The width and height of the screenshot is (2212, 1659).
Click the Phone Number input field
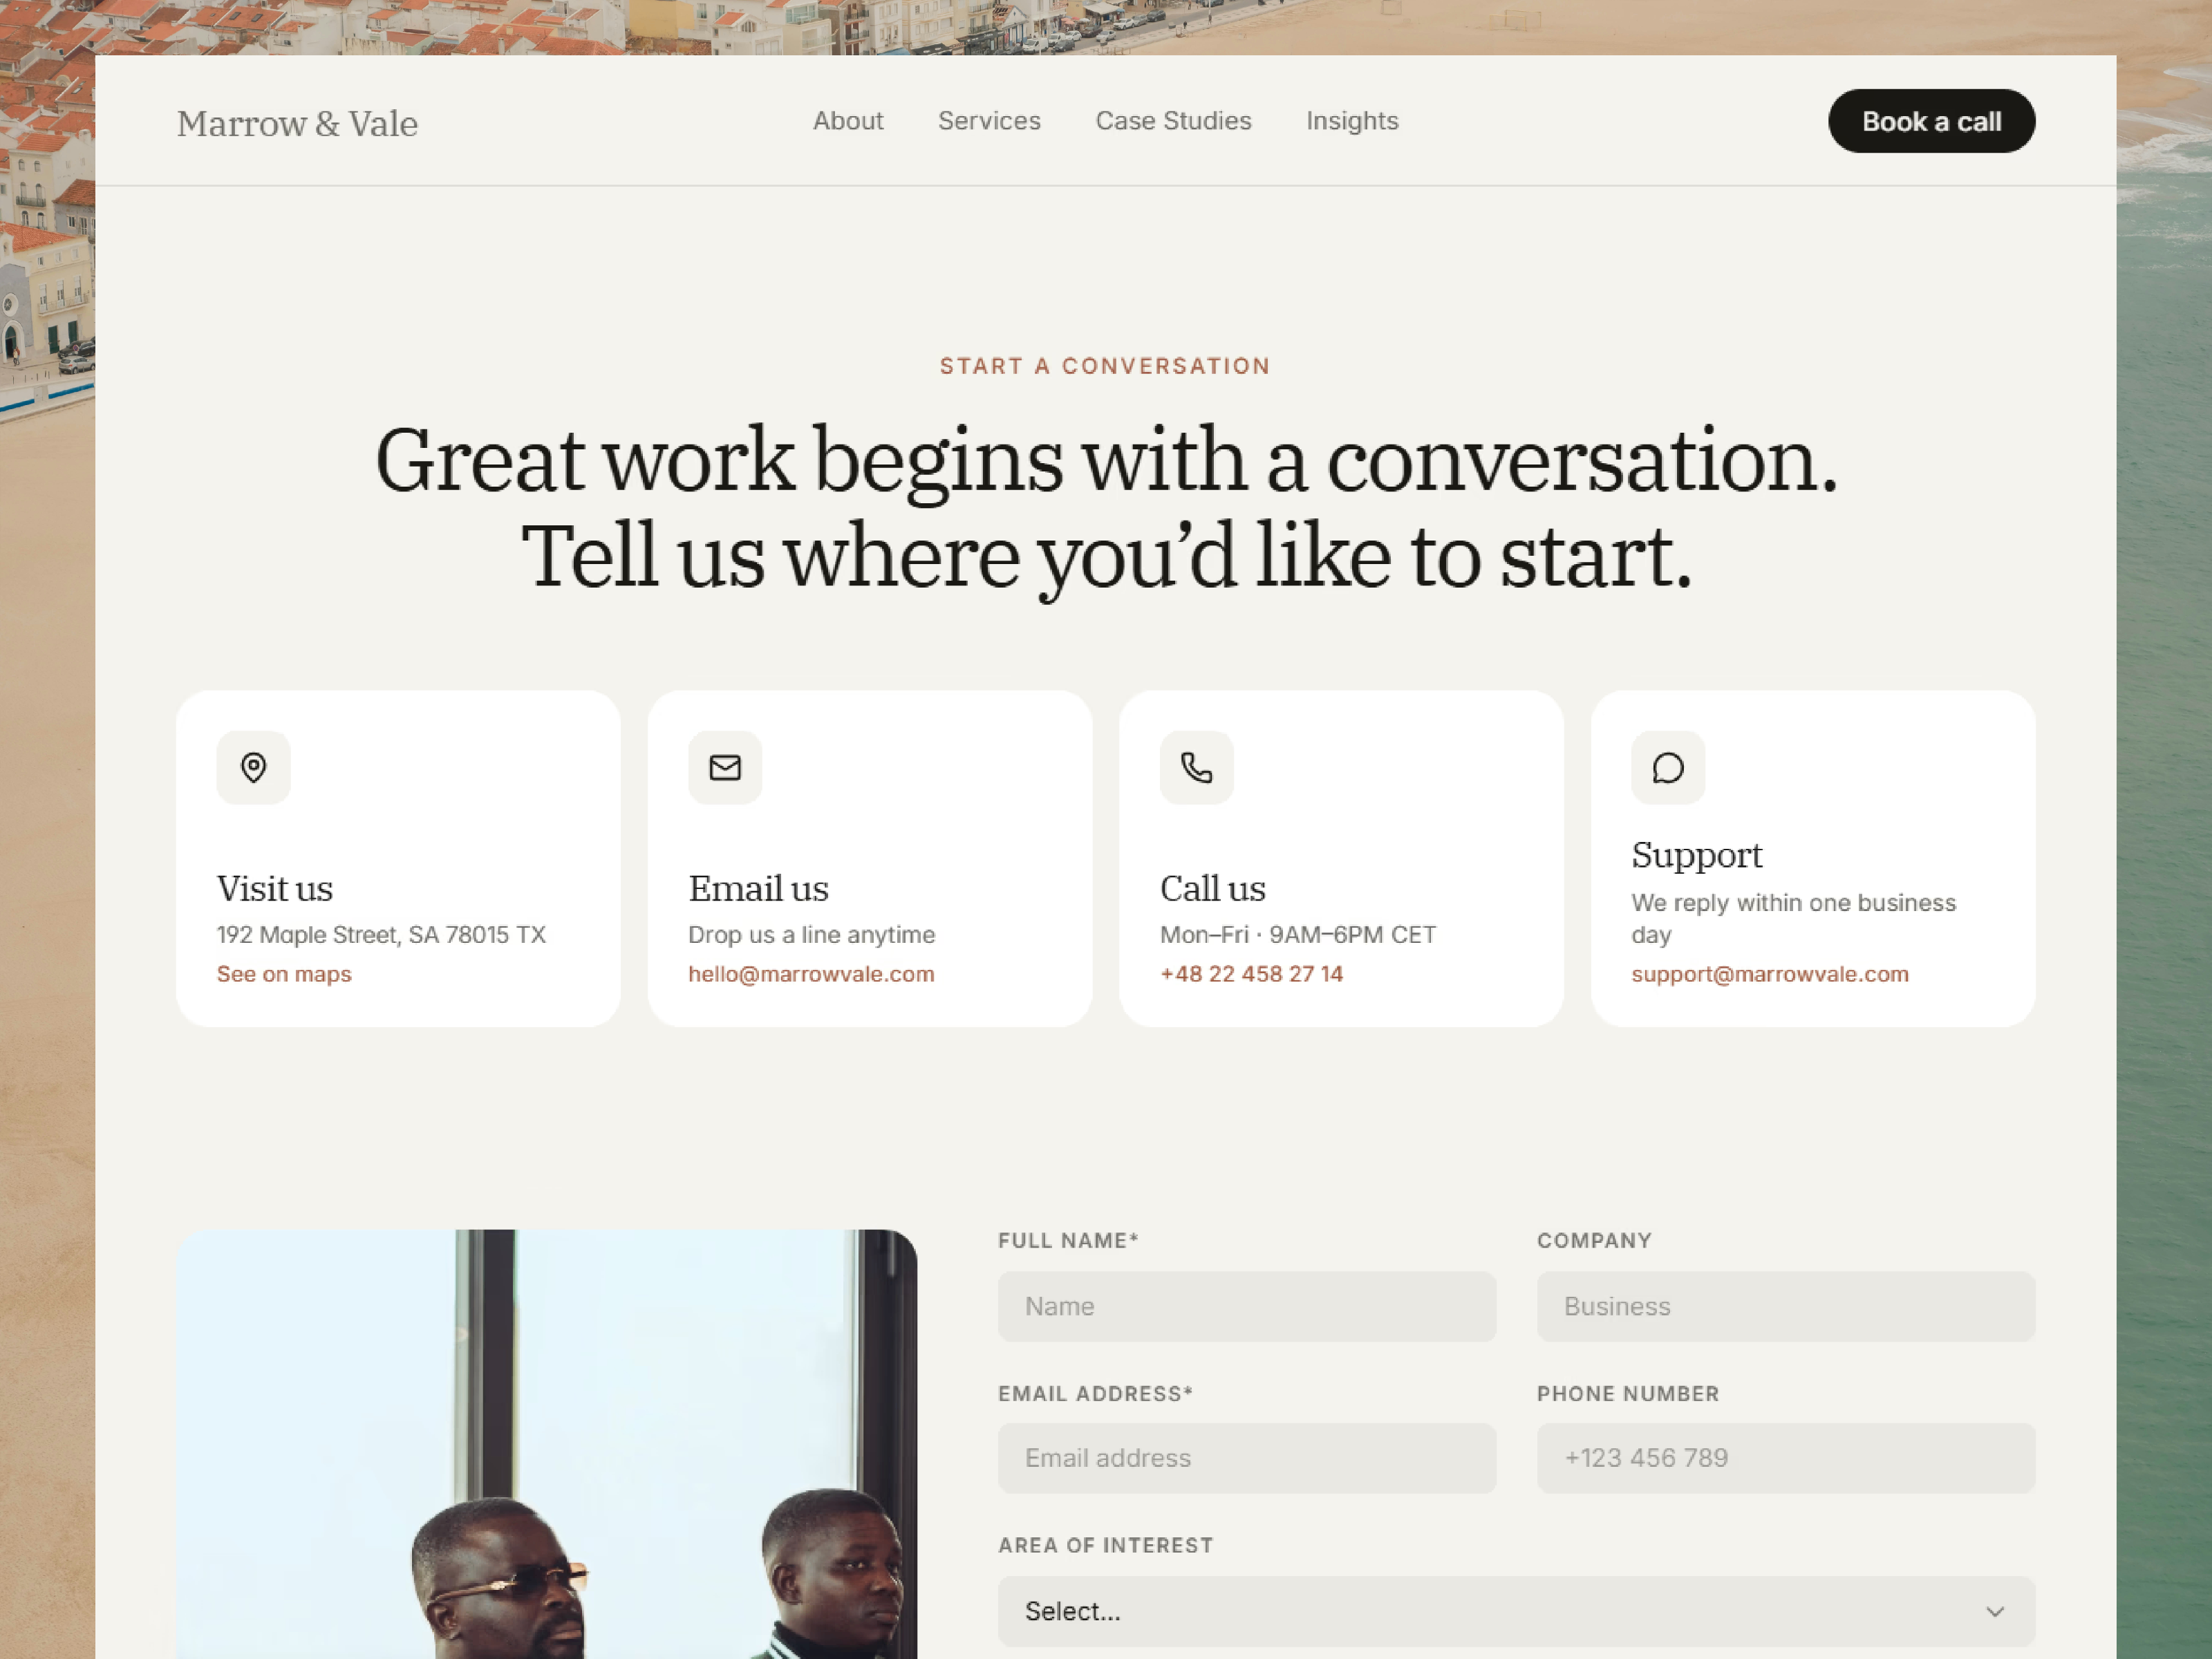pyautogui.click(x=1785, y=1458)
